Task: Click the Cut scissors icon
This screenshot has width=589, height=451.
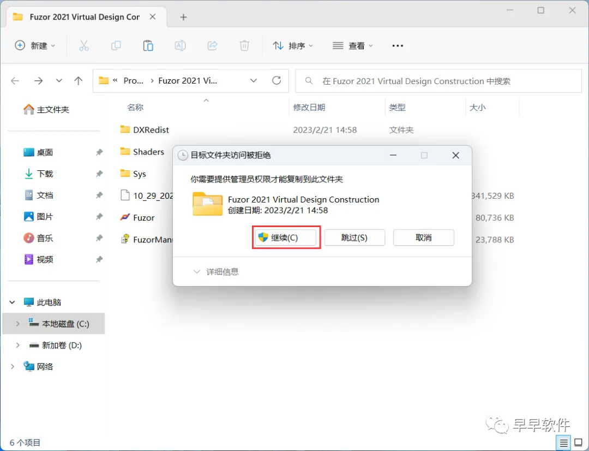Action: click(x=84, y=46)
